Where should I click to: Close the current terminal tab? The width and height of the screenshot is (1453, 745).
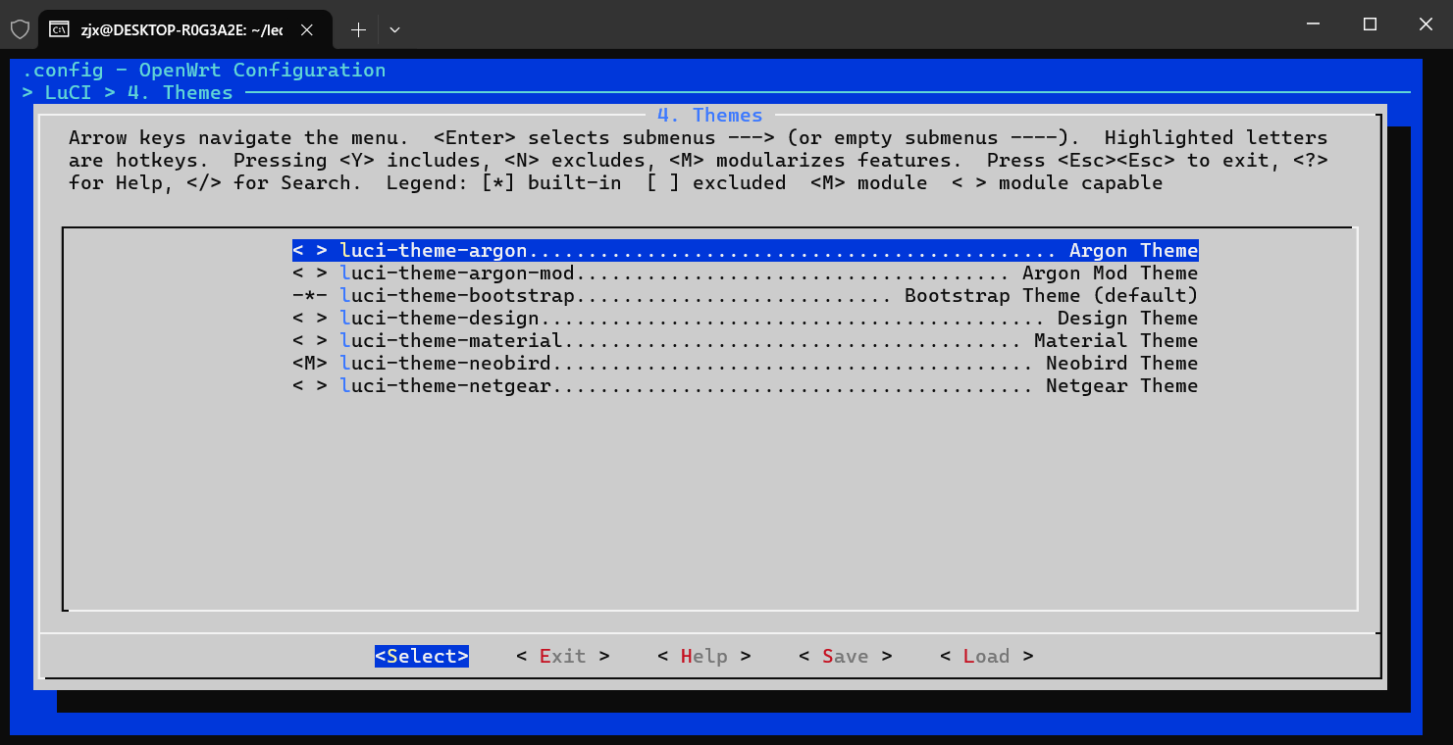pyautogui.click(x=307, y=30)
